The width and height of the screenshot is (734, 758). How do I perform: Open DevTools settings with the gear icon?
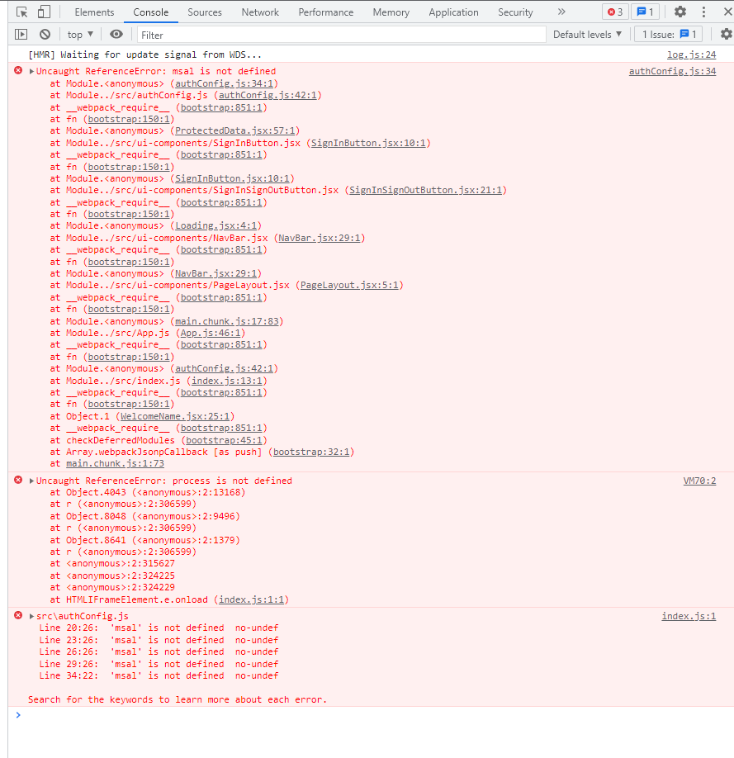coord(682,12)
